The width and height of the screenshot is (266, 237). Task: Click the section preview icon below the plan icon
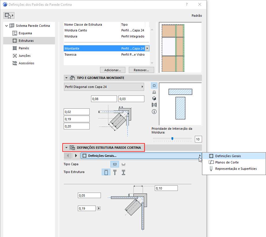(x=154, y=92)
